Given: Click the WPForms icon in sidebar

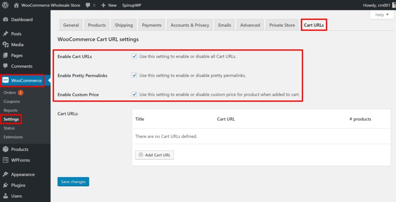Looking at the screenshot, I should [x=5, y=160].
